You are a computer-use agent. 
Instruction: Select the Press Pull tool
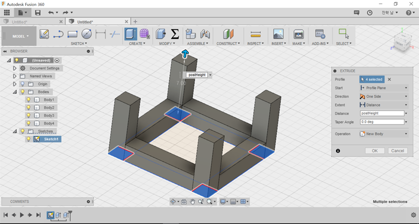(161, 34)
